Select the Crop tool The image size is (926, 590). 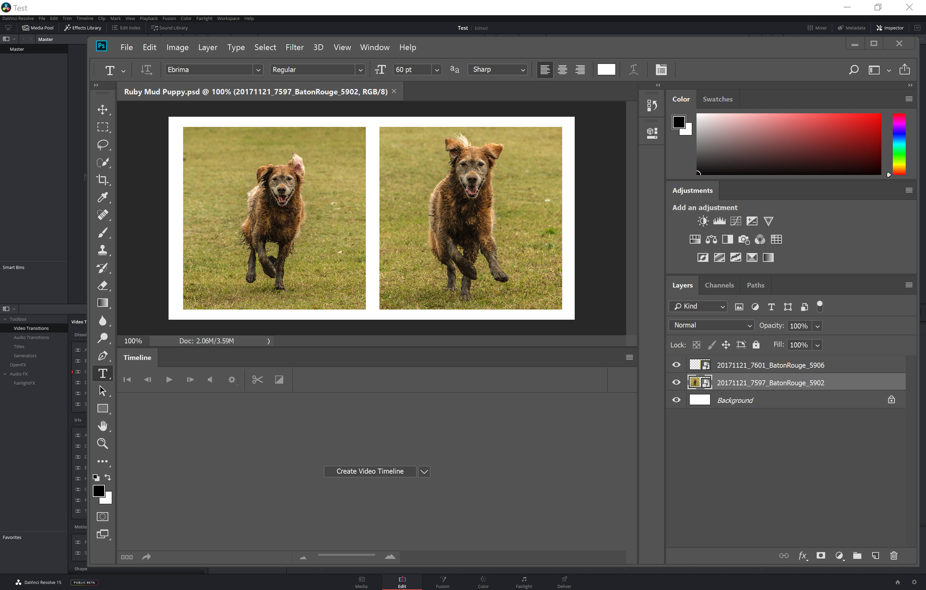tap(102, 180)
